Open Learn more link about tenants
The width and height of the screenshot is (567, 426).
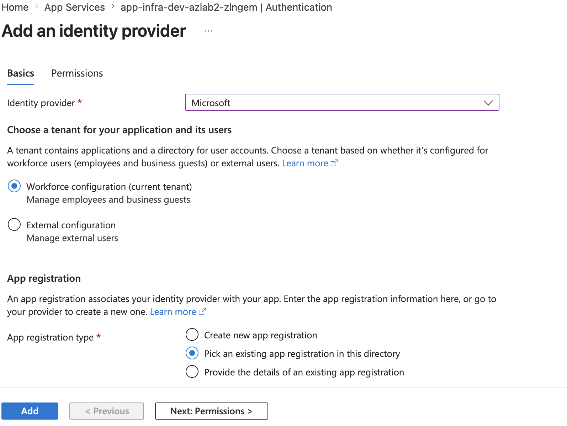click(305, 163)
